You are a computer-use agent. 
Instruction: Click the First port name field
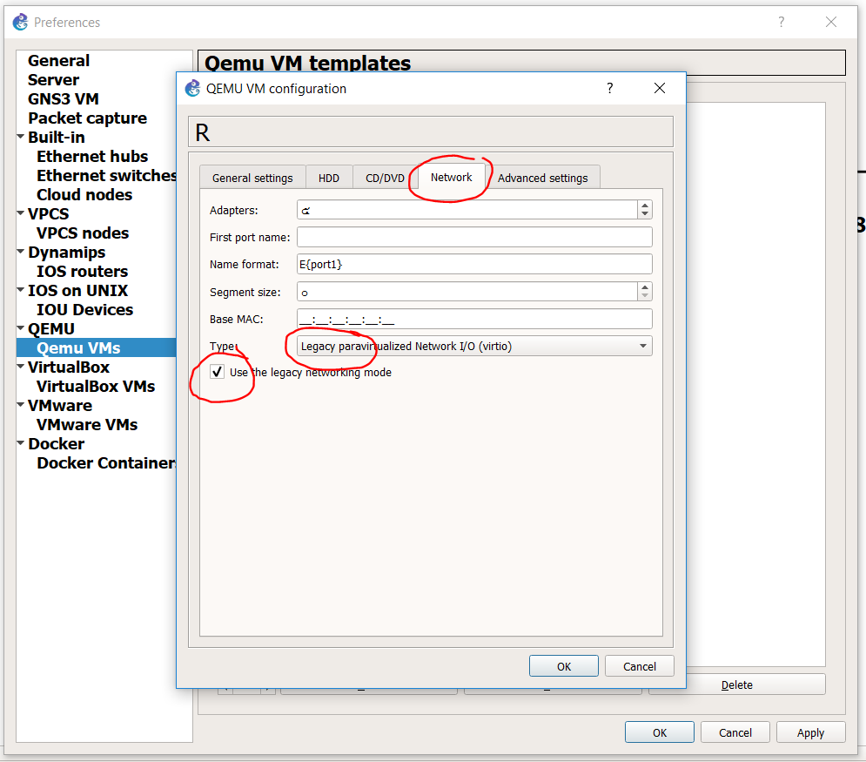(474, 237)
